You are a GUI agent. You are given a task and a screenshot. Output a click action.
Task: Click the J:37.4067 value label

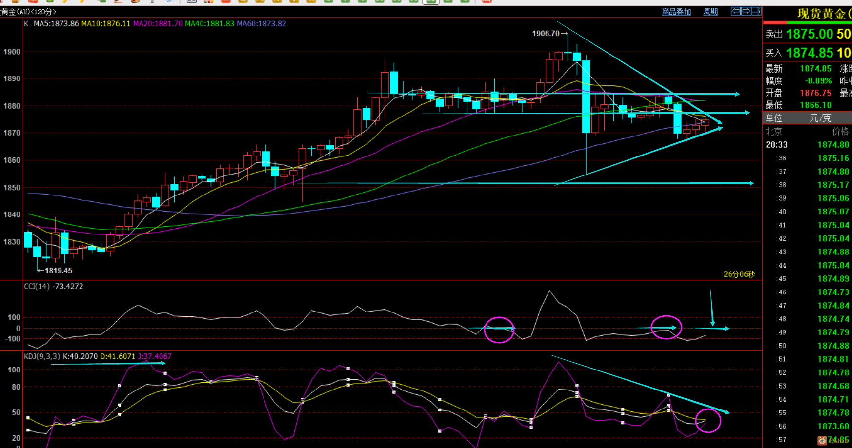click(155, 356)
